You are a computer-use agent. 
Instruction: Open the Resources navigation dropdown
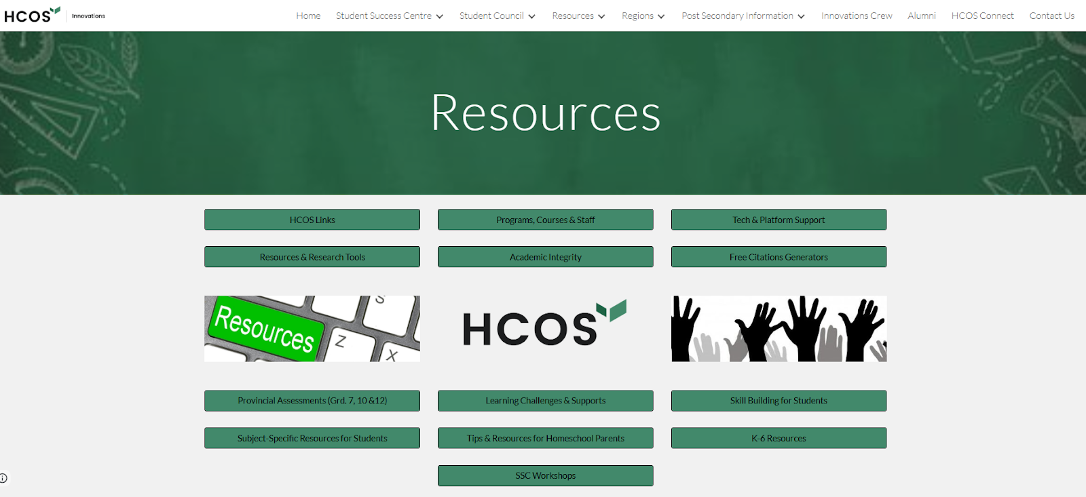click(601, 16)
